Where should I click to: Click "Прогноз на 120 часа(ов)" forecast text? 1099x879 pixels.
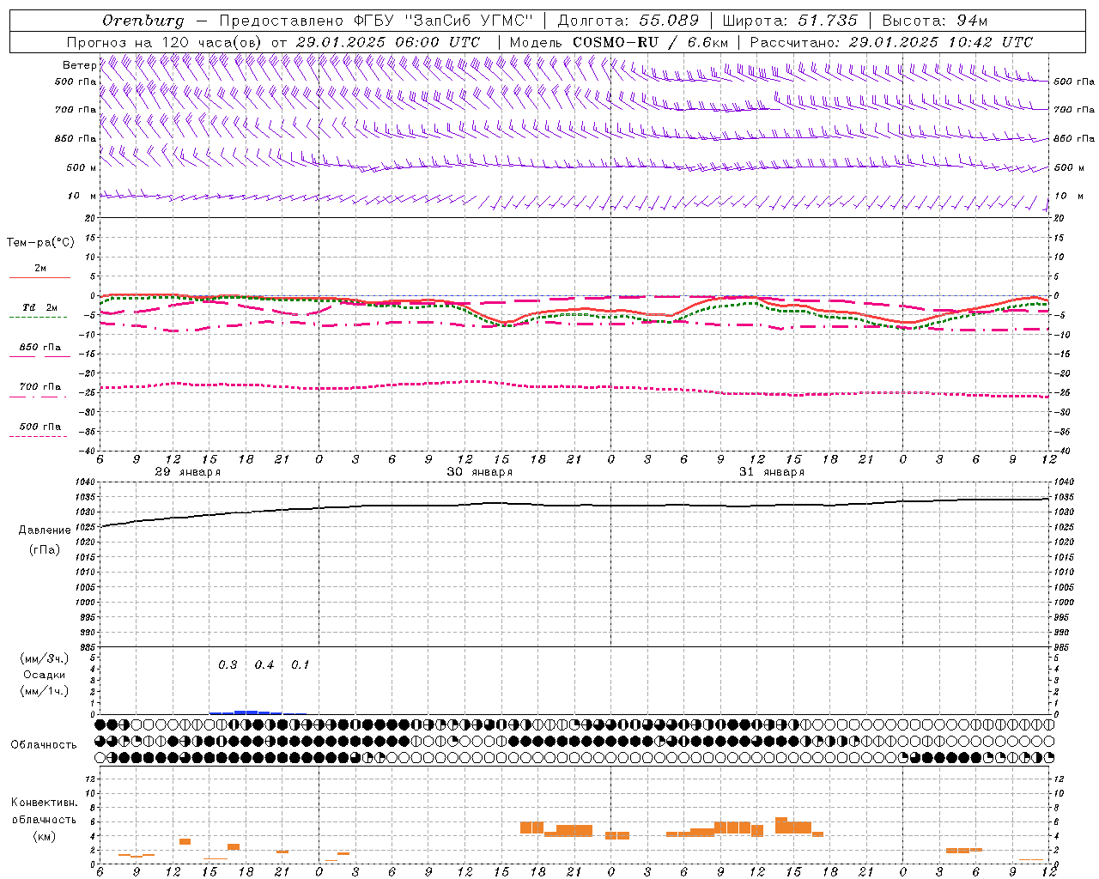coord(166,41)
